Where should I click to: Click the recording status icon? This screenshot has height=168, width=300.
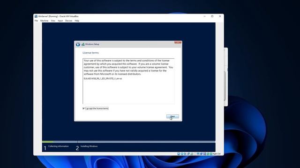pyautogui.click(x=201, y=154)
